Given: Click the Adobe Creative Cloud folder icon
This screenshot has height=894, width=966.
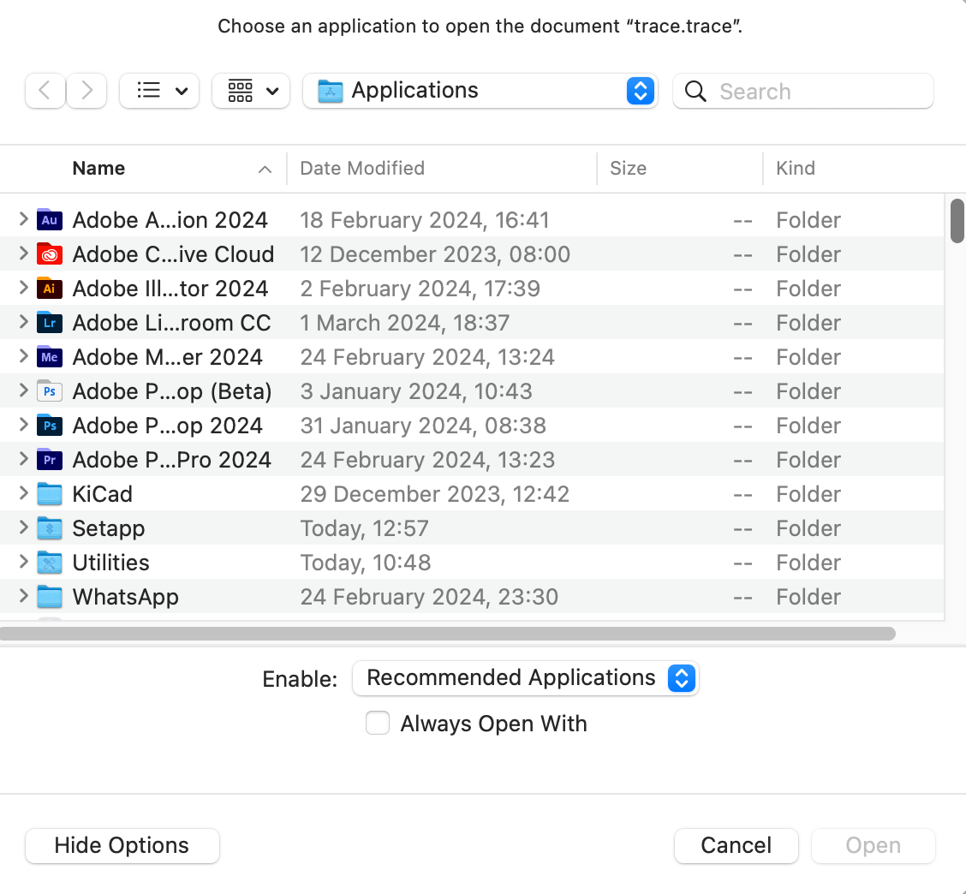Looking at the screenshot, I should pos(50,254).
